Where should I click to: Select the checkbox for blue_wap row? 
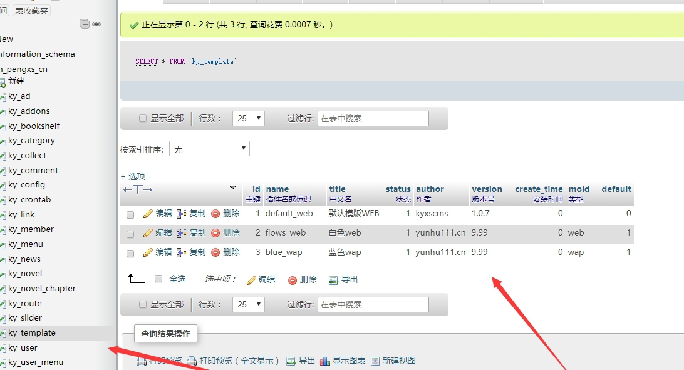[130, 252]
